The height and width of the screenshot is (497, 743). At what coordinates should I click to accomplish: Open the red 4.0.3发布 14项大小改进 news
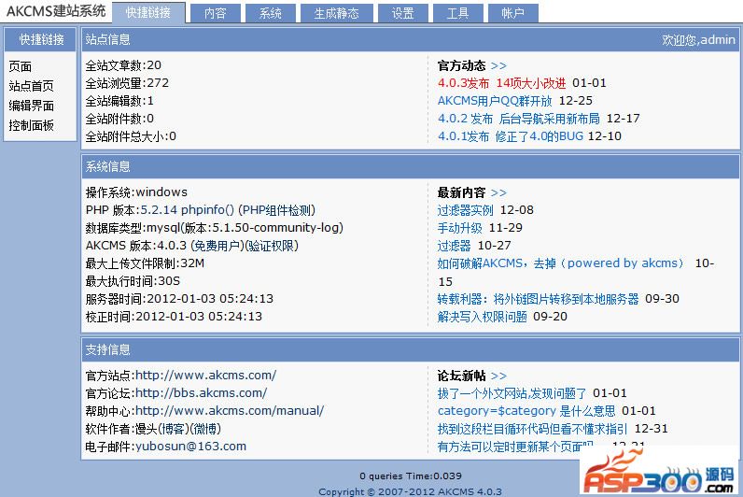[x=502, y=83]
